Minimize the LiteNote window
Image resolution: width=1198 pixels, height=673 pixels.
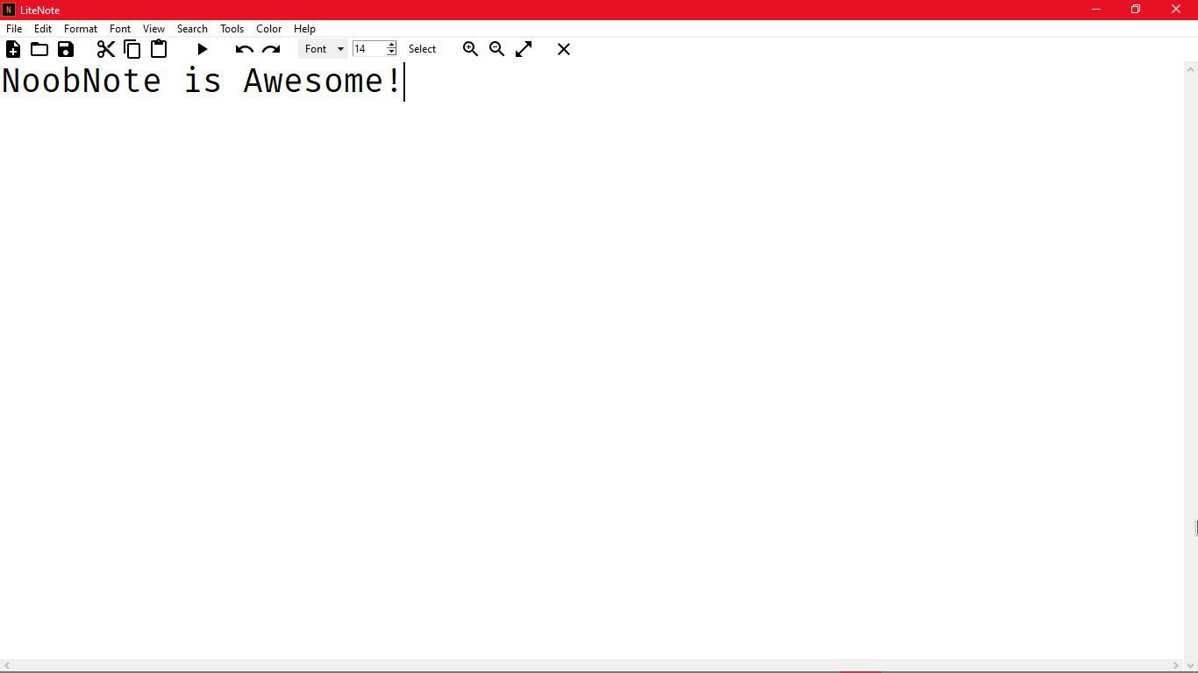pos(1096,10)
